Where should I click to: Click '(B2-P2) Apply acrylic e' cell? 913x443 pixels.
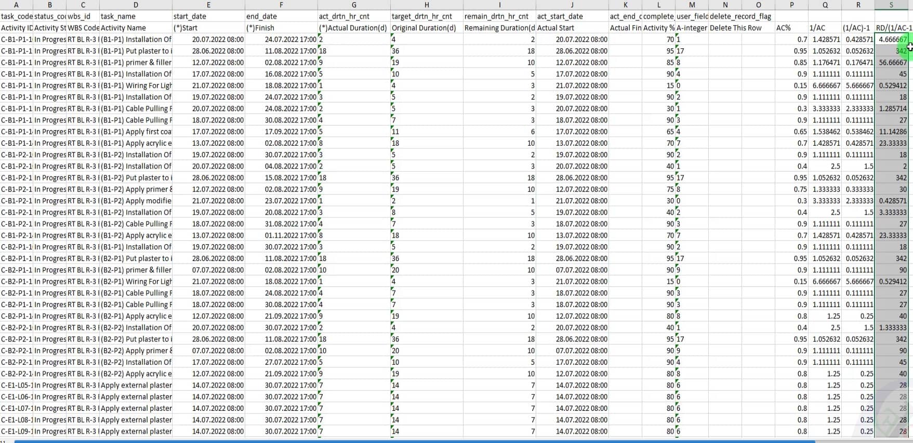(x=136, y=373)
